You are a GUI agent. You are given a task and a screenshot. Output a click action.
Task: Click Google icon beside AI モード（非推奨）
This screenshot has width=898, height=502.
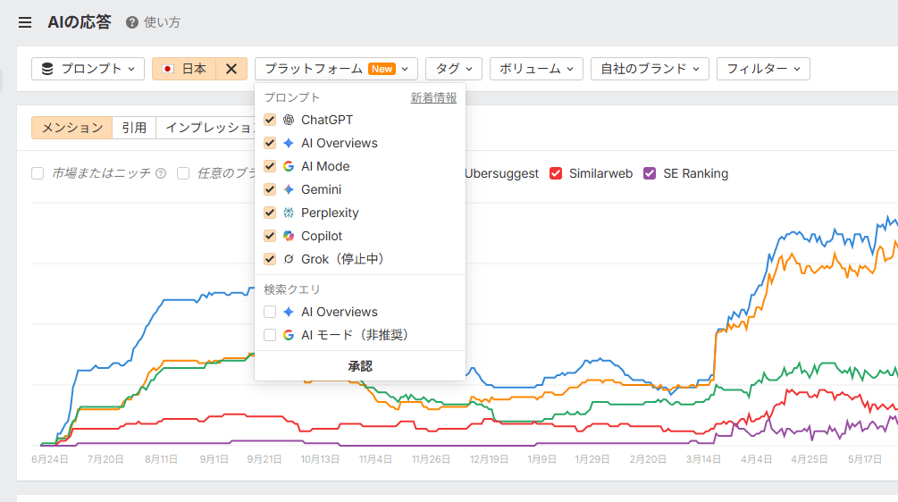289,335
